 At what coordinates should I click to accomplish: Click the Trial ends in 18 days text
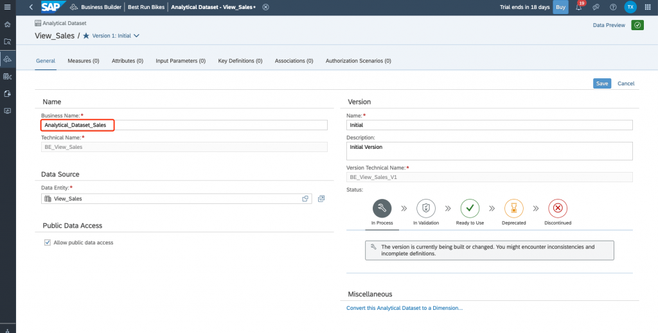525,7
